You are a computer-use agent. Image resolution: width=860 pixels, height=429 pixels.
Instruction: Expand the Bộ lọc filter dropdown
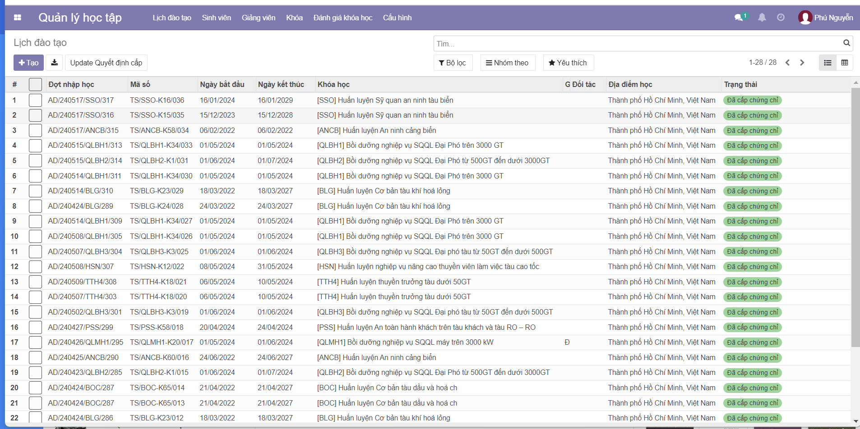click(x=453, y=63)
